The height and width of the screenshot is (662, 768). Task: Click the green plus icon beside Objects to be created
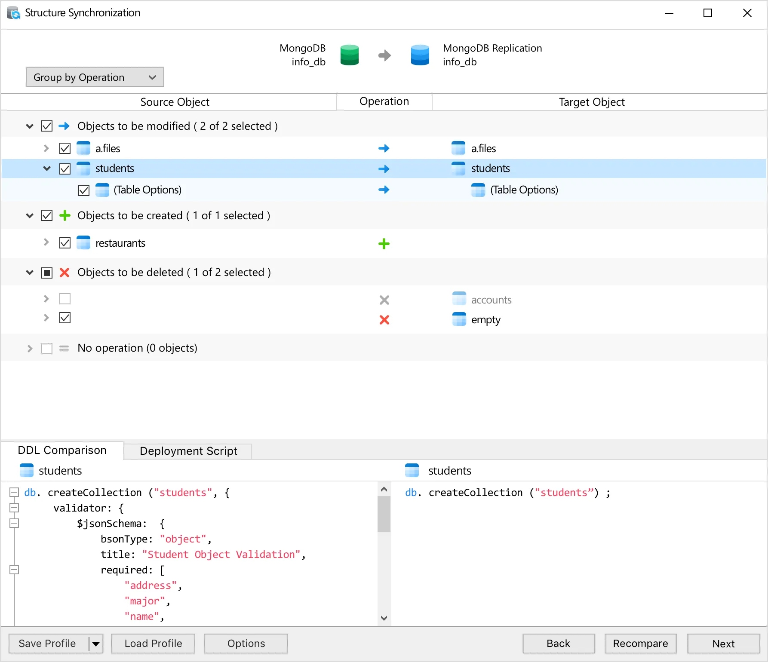click(x=65, y=215)
